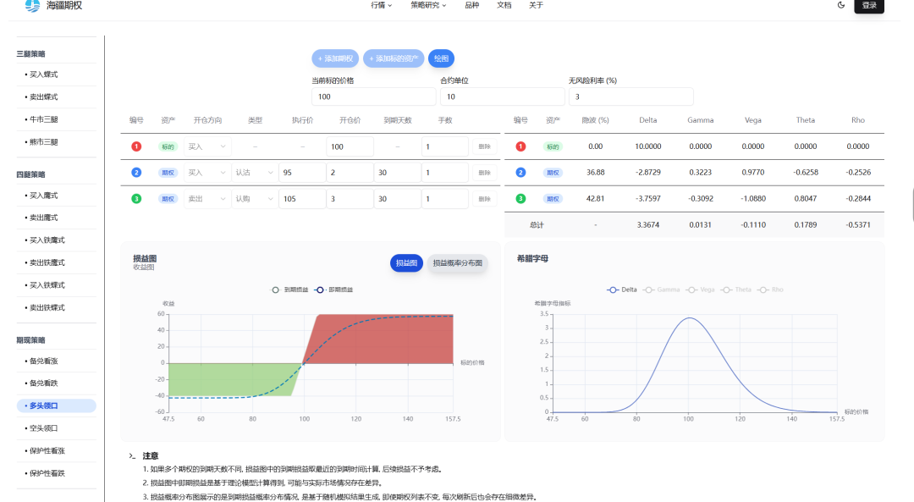
Task: Open the 策略研究 navigation menu
Action: pyautogui.click(x=428, y=5)
